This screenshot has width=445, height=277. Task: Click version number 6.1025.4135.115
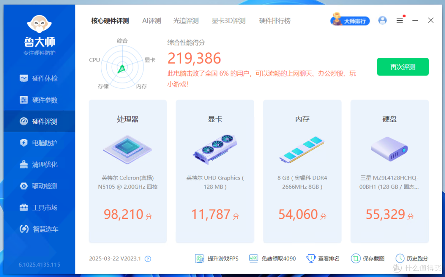(x=40, y=265)
